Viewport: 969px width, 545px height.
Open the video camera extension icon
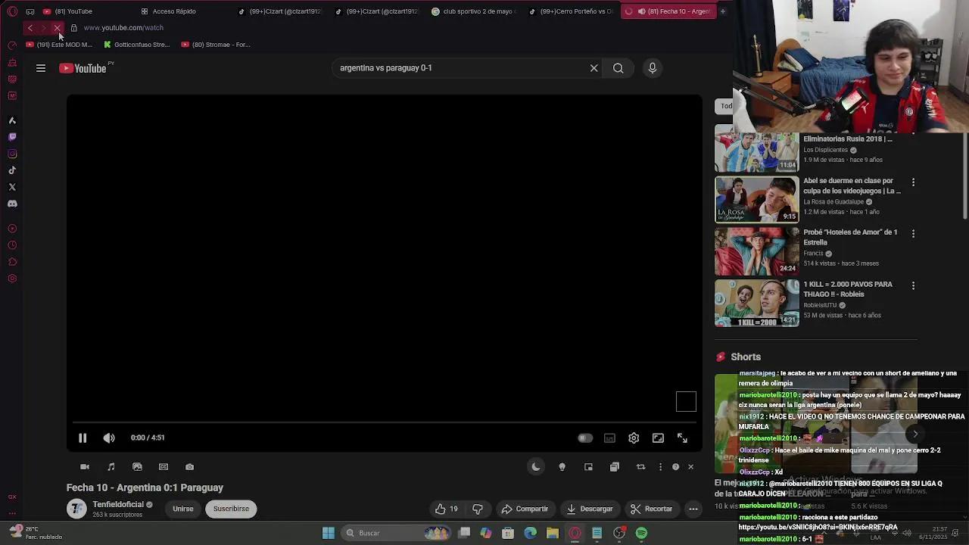point(85,467)
